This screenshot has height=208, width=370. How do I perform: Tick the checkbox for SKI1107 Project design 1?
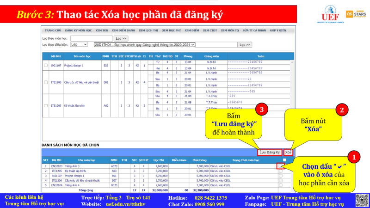pos(45,66)
